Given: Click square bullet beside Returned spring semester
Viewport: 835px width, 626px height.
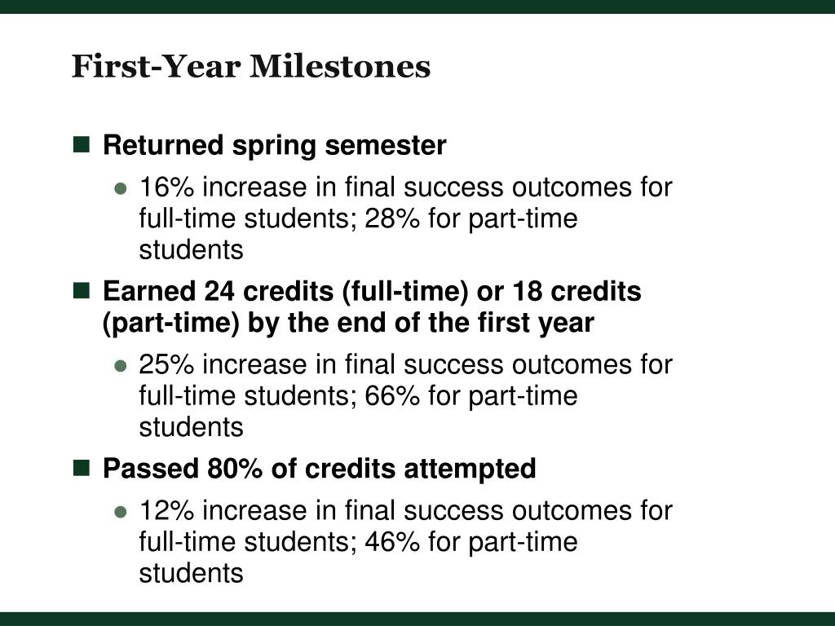Looking at the screenshot, I should coord(81,144).
